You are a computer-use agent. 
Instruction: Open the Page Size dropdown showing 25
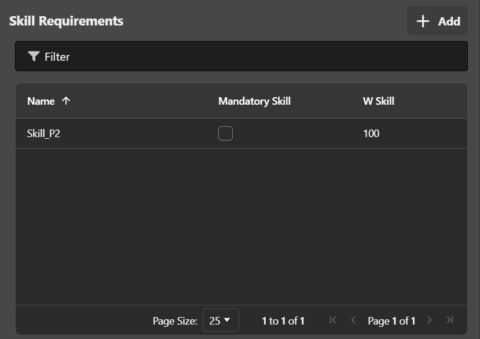[220, 320]
